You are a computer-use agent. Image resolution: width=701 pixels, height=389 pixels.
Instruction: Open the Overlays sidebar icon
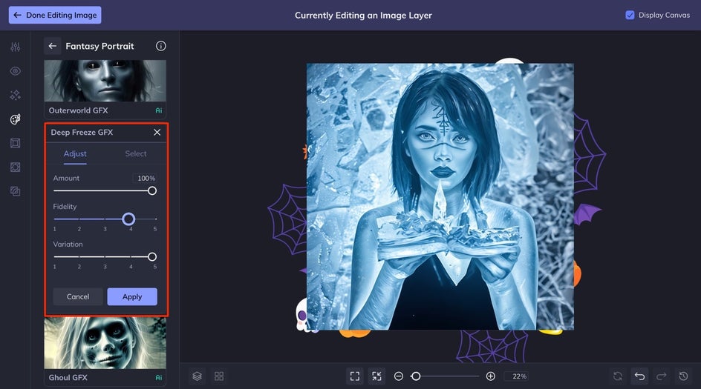coord(15,167)
